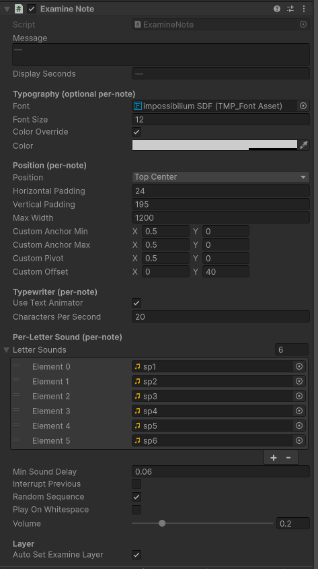Click the Max Width field

[221, 217]
